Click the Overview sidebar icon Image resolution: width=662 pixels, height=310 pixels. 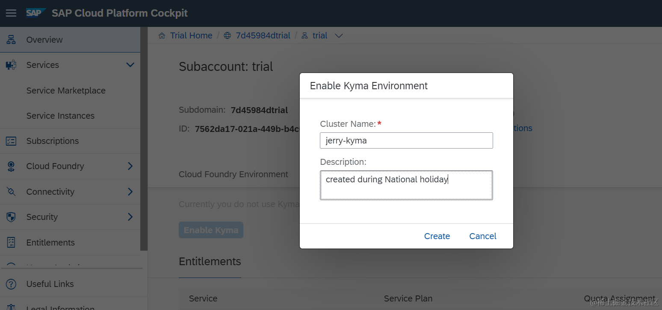point(11,40)
